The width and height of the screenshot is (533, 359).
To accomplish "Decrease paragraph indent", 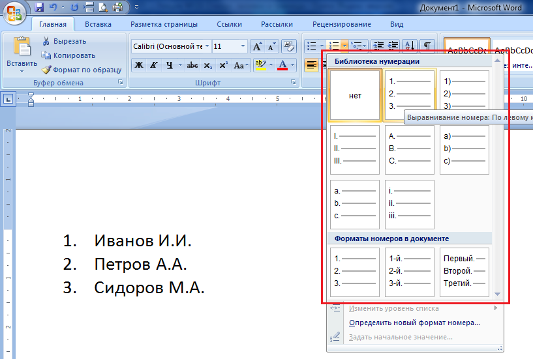I will pos(378,46).
